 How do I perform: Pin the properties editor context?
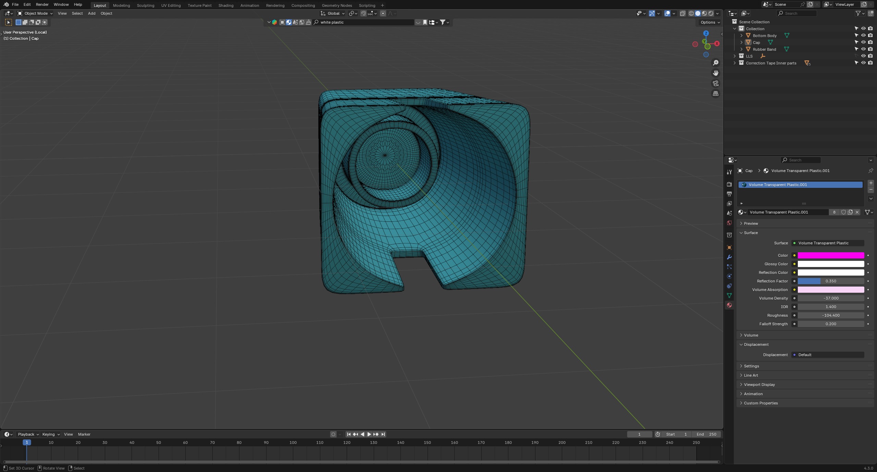(870, 171)
